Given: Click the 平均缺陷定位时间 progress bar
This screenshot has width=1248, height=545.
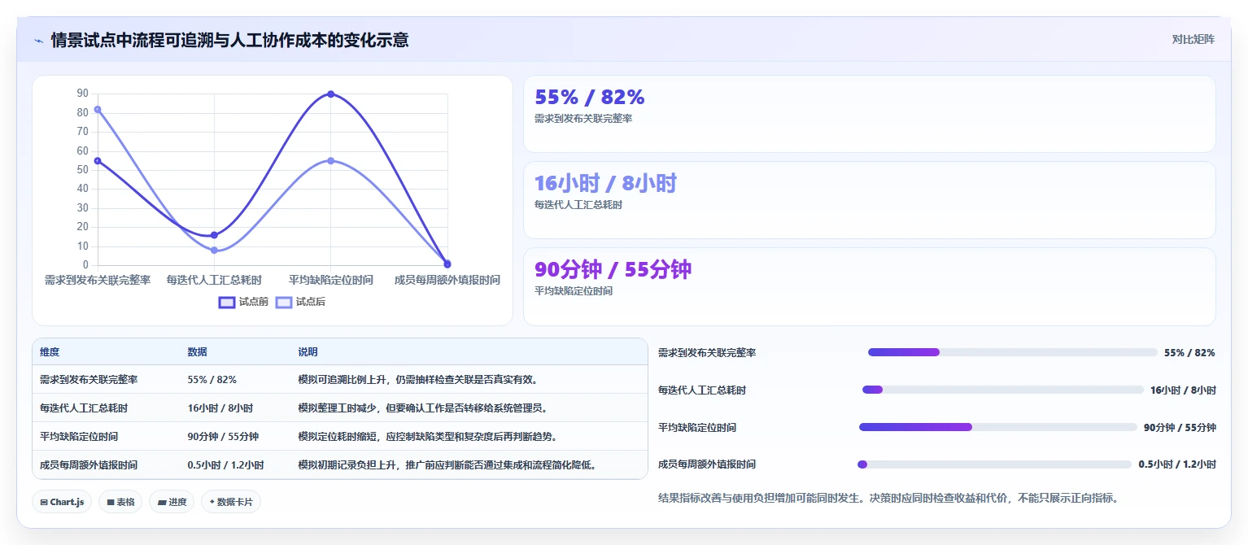Looking at the screenshot, I should point(998,427).
